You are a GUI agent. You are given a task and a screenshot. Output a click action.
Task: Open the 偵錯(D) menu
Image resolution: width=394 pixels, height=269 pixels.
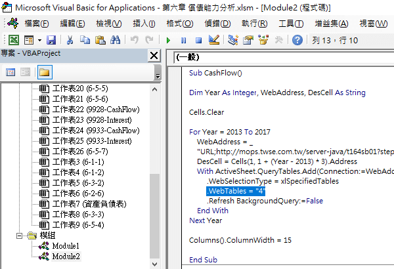[217, 24]
